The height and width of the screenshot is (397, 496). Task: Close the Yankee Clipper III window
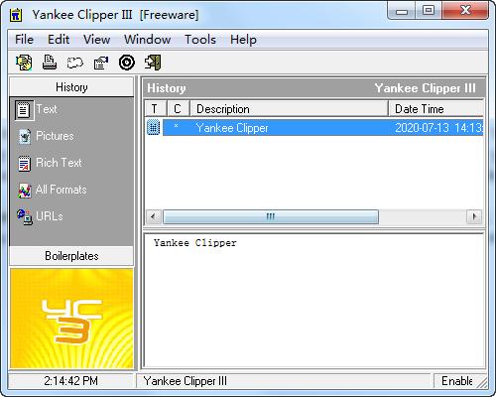coord(465,11)
